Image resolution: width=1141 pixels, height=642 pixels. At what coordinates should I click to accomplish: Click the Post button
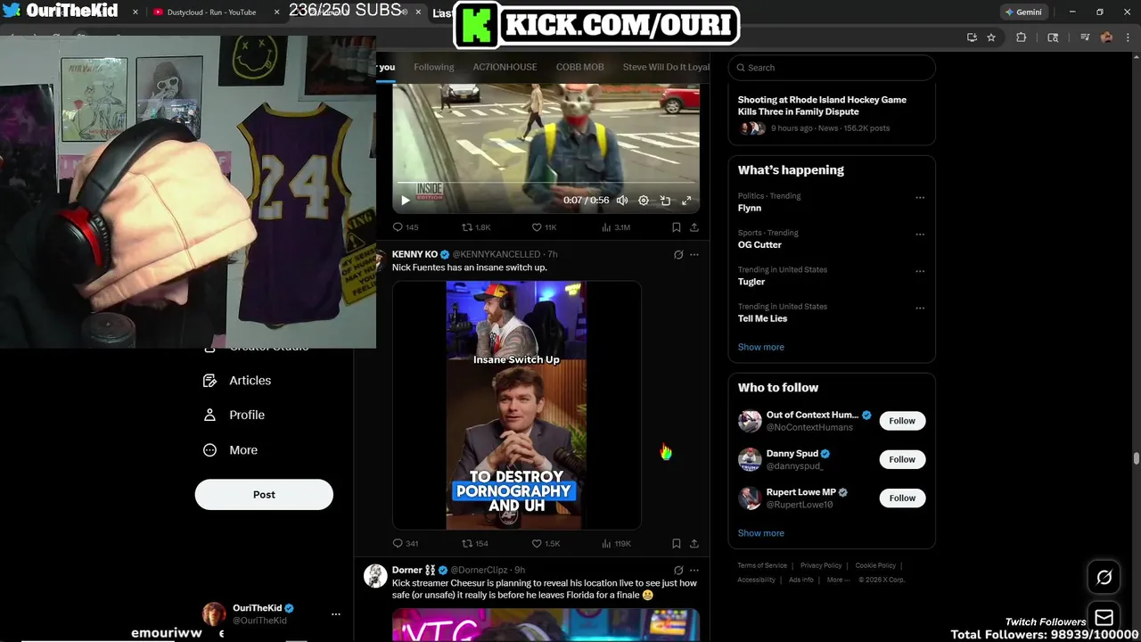[264, 495]
